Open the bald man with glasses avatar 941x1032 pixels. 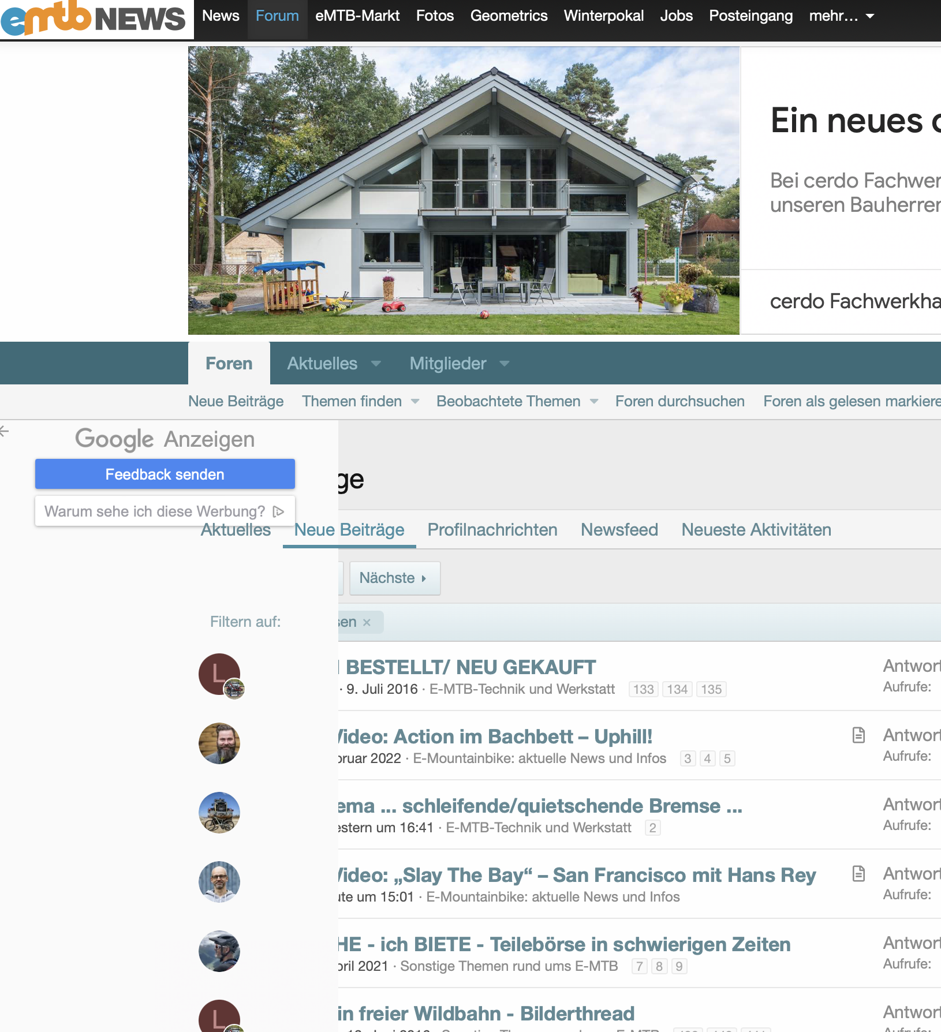coord(219,882)
